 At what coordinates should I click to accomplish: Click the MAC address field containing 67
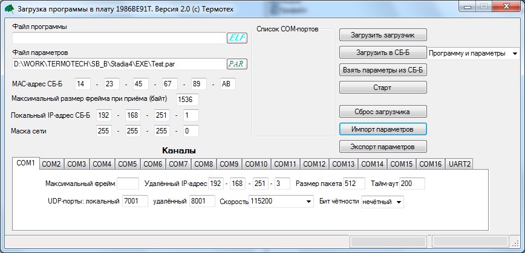pos(170,84)
